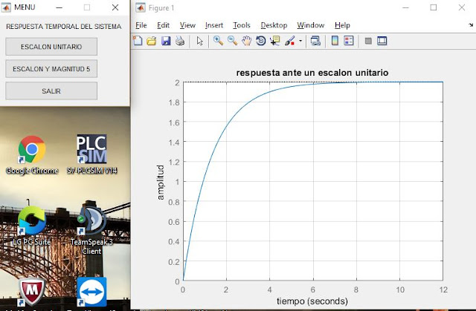
Task: Enable the Data Cursor tool
Action: coord(275,41)
